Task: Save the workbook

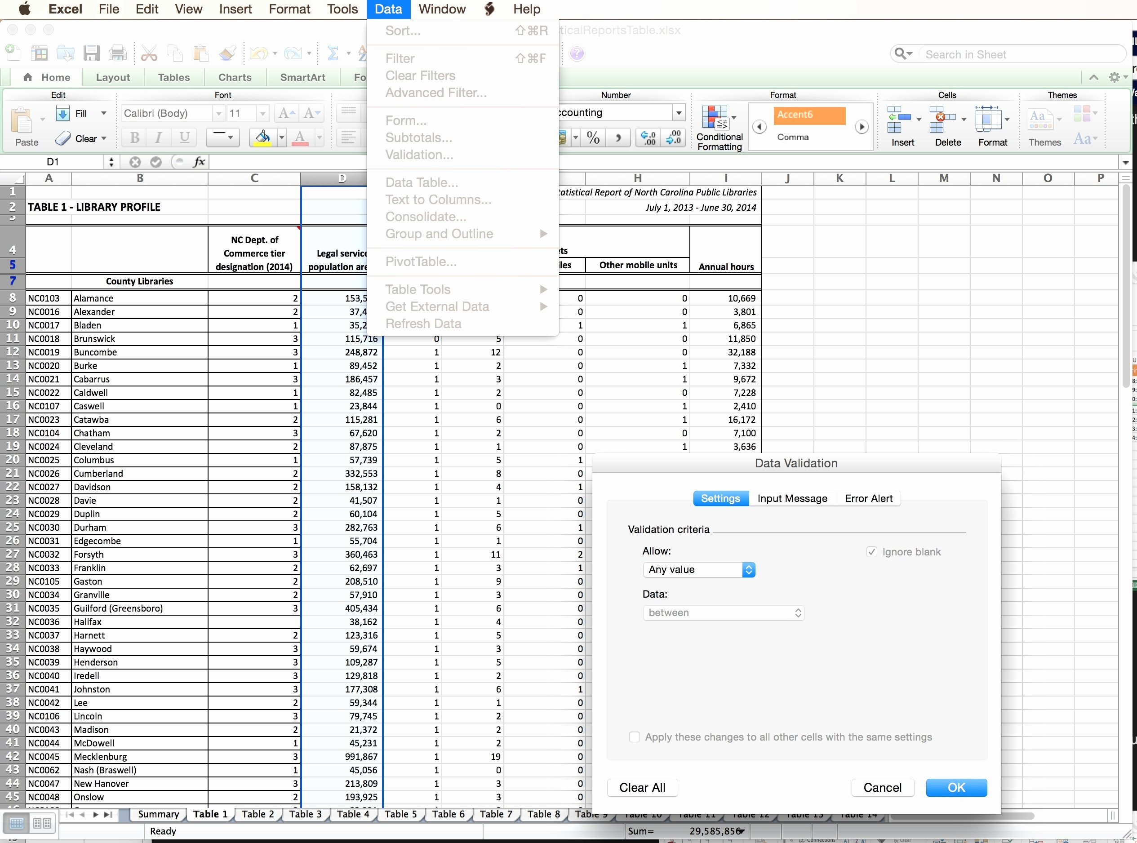Action: (91, 53)
